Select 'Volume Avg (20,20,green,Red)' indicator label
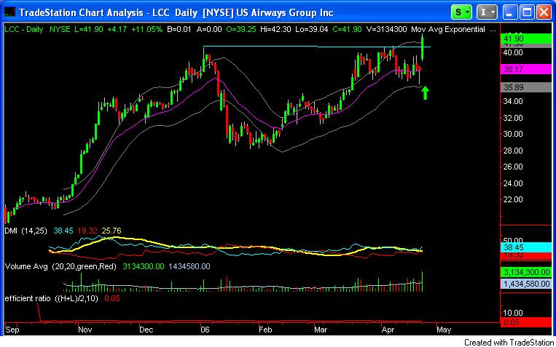The image size is (556, 347). [x=60, y=267]
